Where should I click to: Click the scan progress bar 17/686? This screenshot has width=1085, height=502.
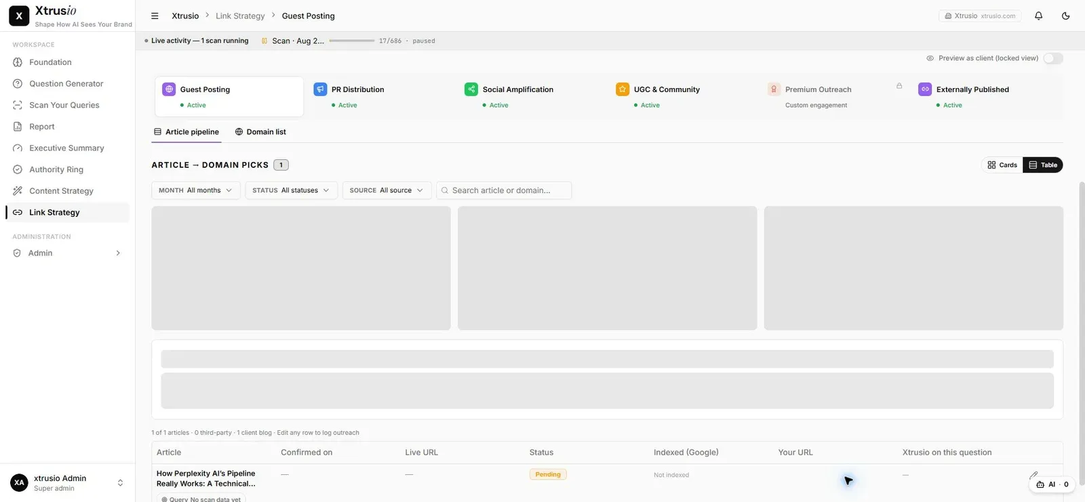[352, 41]
